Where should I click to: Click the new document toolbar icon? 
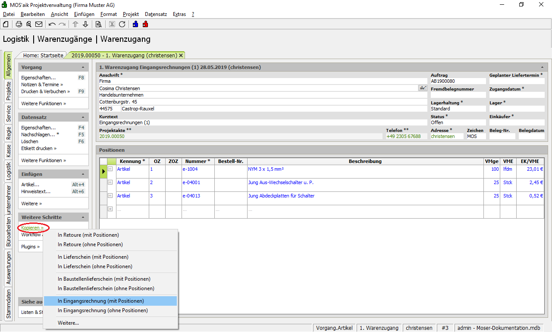(6, 24)
